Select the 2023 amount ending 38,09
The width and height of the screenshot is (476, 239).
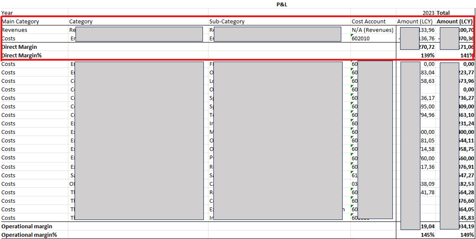pyautogui.click(x=428, y=184)
